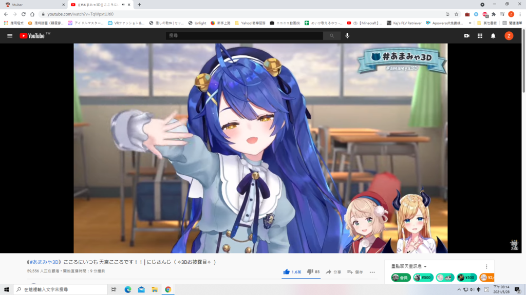
Task: Click the video player area
Action: pyautogui.click(x=260, y=148)
